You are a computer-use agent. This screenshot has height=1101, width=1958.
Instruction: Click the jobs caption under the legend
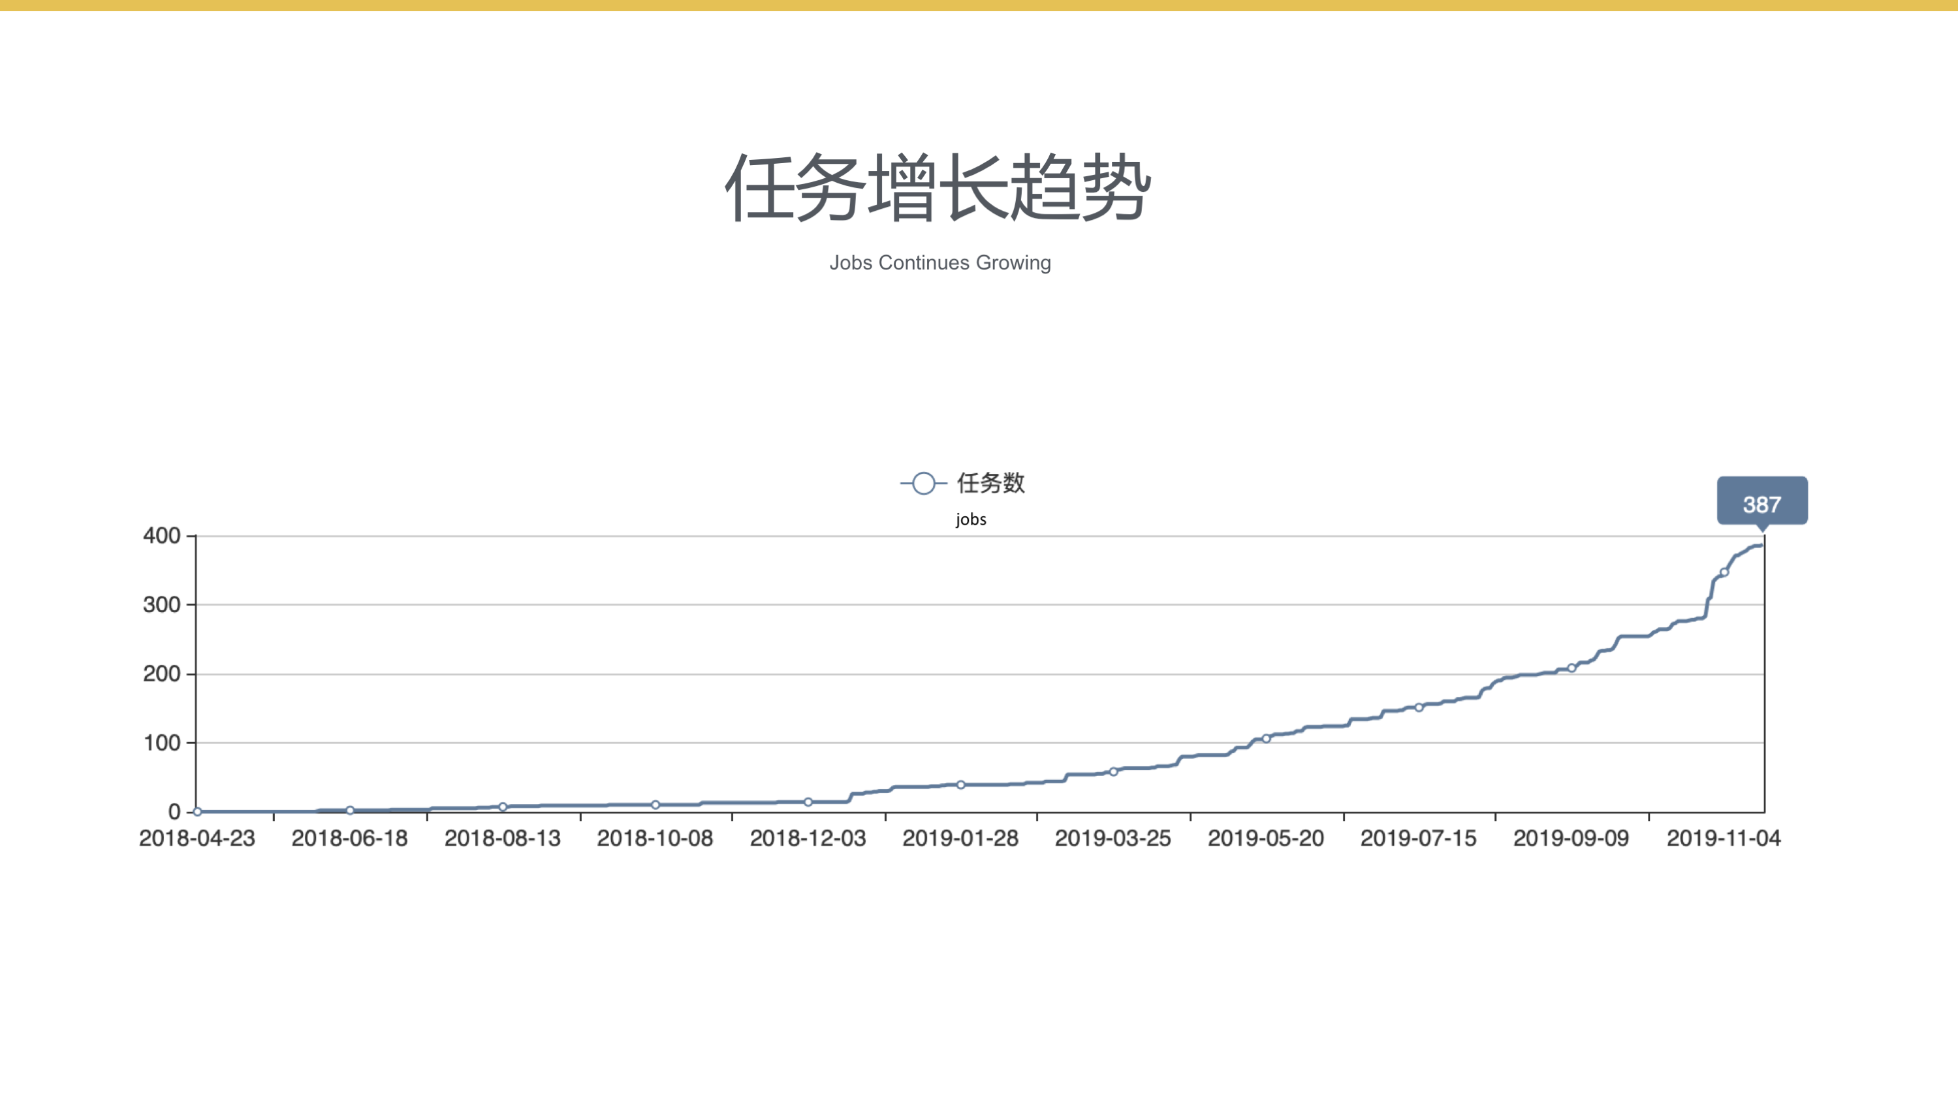971,519
